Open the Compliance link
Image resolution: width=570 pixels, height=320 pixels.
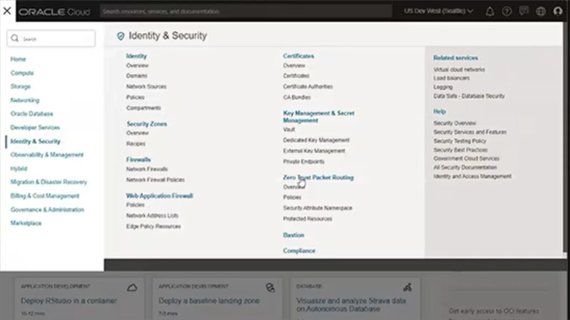299,251
